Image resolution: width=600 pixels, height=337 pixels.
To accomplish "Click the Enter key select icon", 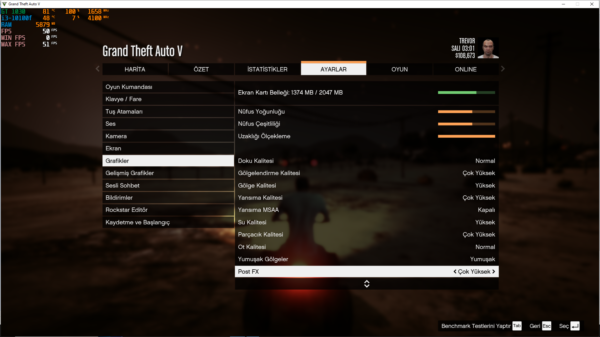I will (x=575, y=326).
